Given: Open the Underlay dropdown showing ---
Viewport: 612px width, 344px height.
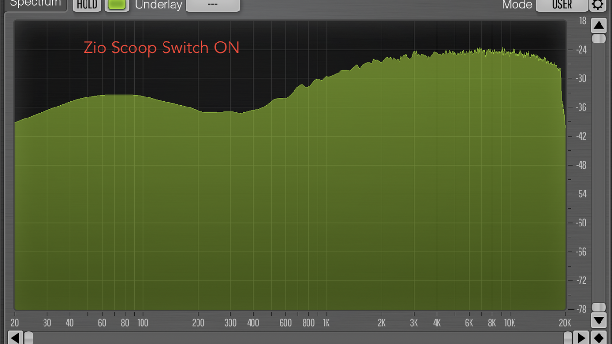Looking at the screenshot, I should point(213,5).
